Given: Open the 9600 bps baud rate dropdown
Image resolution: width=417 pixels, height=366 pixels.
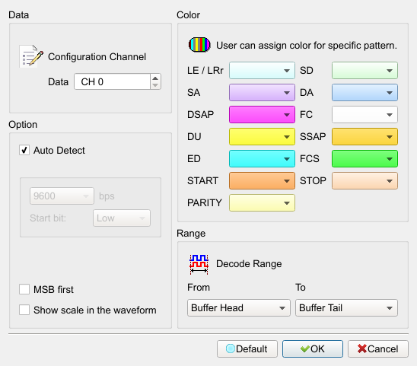Looking at the screenshot, I should click(x=62, y=196).
